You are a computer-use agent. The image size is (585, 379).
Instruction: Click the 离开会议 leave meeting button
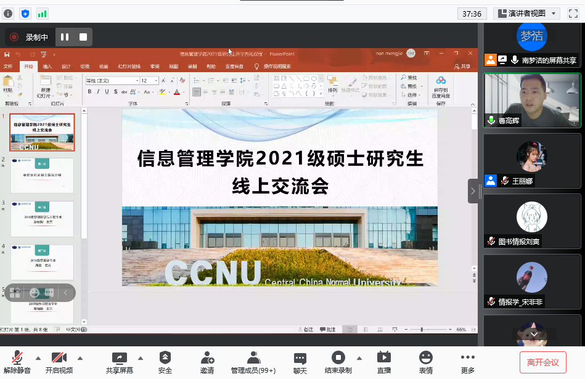click(542, 362)
